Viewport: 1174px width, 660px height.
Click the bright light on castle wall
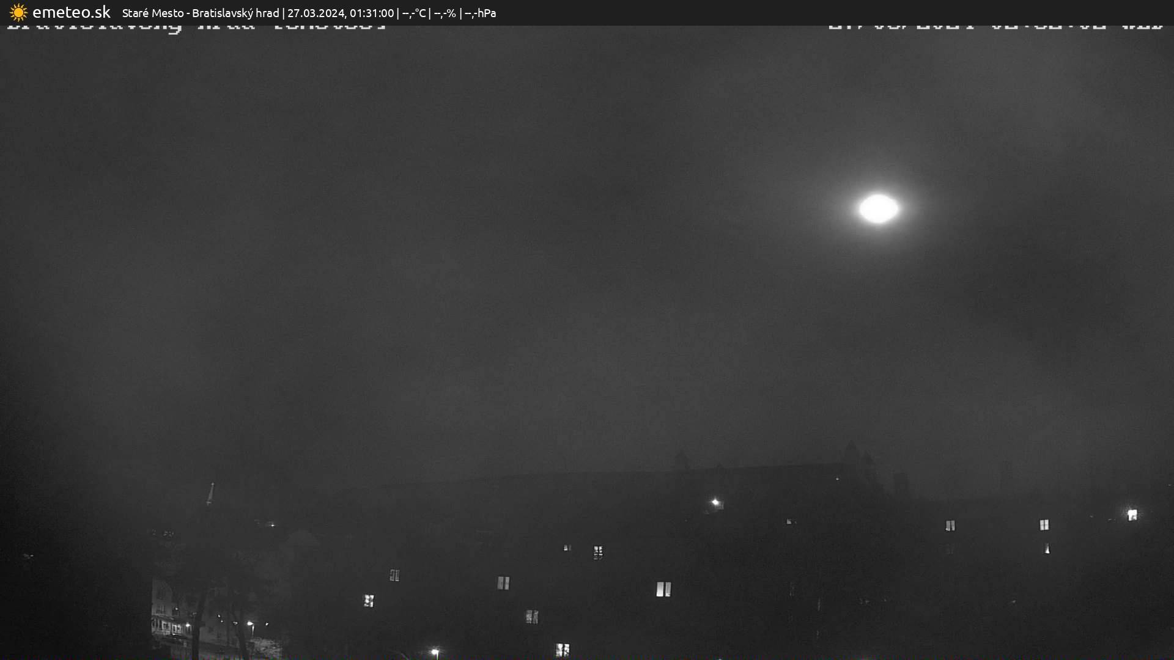[715, 502]
